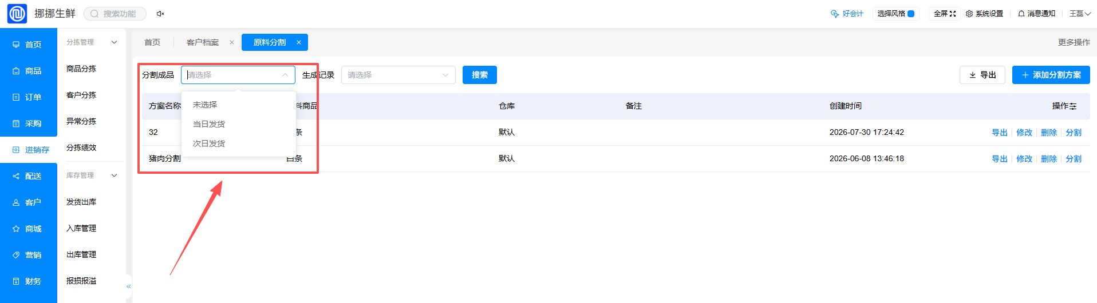This screenshot has width=1097, height=303.
Task: Open 消息通知 bell notifications
Action: tap(1036, 14)
